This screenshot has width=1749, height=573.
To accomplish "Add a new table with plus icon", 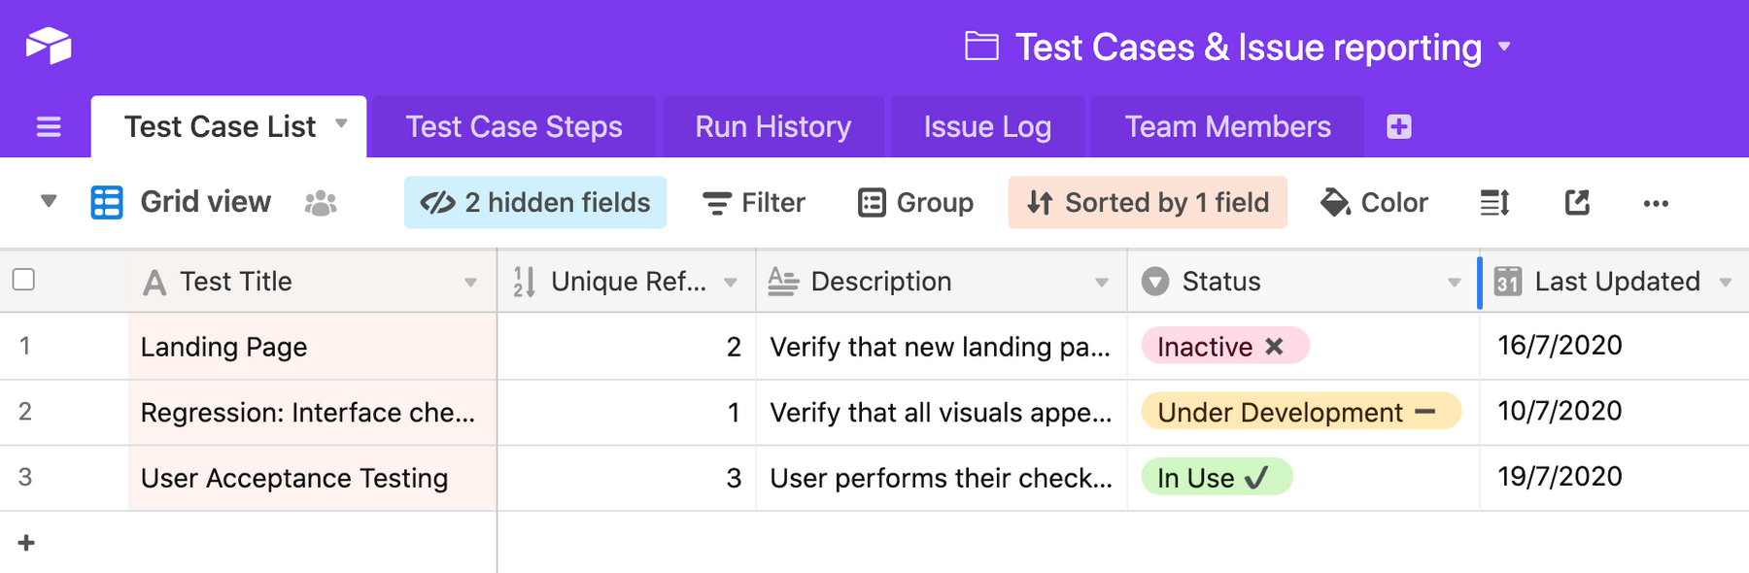I will 1398,127.
